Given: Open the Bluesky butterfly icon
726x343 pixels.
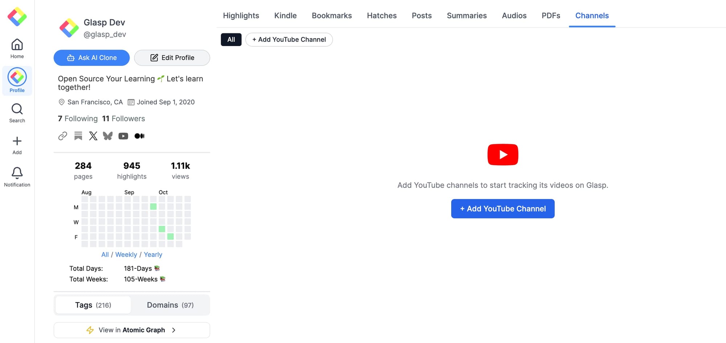Looking at the screenshot, I should click(x=108, y=136).
